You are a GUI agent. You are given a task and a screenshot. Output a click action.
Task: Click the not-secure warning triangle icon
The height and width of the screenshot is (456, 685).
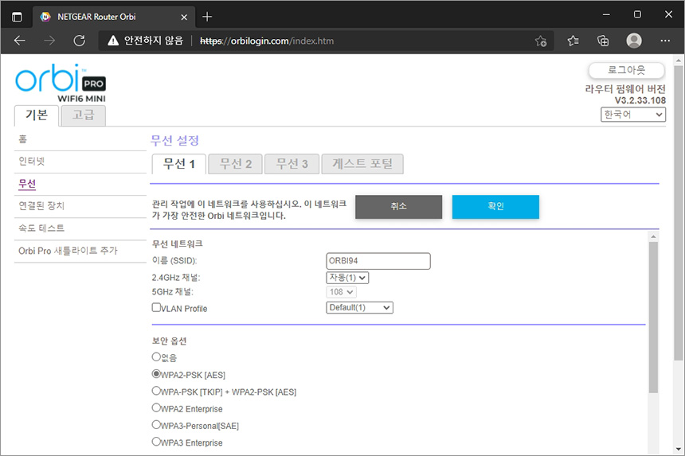(x=113, y=41)
